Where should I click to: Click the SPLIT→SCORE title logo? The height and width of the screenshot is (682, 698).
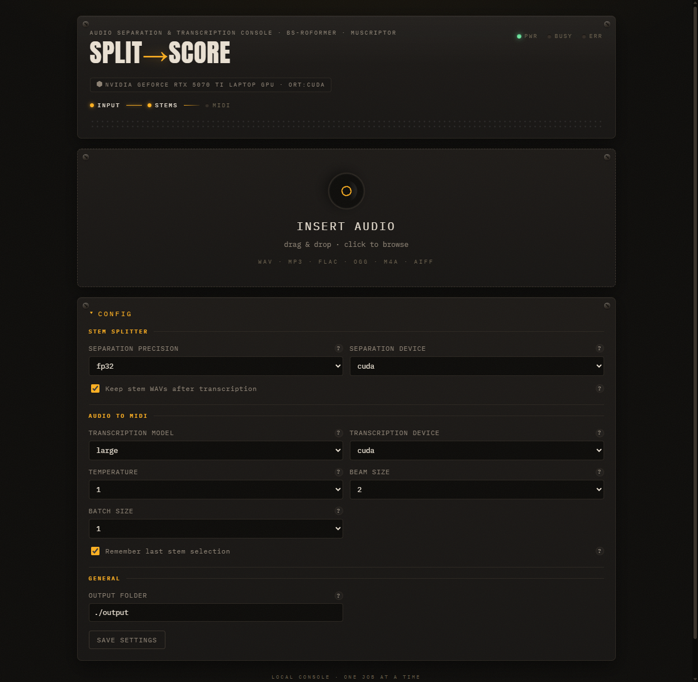click(160, 53)
